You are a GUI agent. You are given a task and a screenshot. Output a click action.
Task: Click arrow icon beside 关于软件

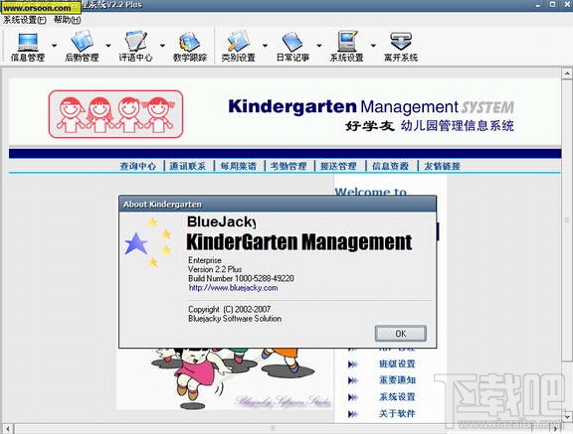pyautogui.click(x=353, y=414)
